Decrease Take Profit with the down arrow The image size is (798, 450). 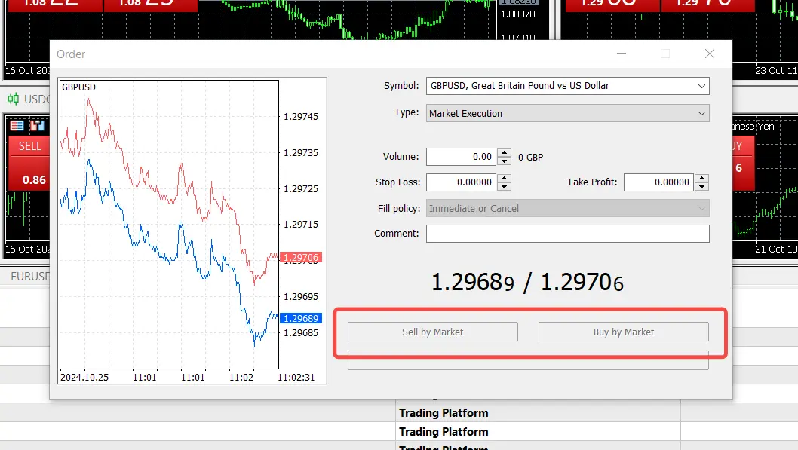click(x=702, y=186)
